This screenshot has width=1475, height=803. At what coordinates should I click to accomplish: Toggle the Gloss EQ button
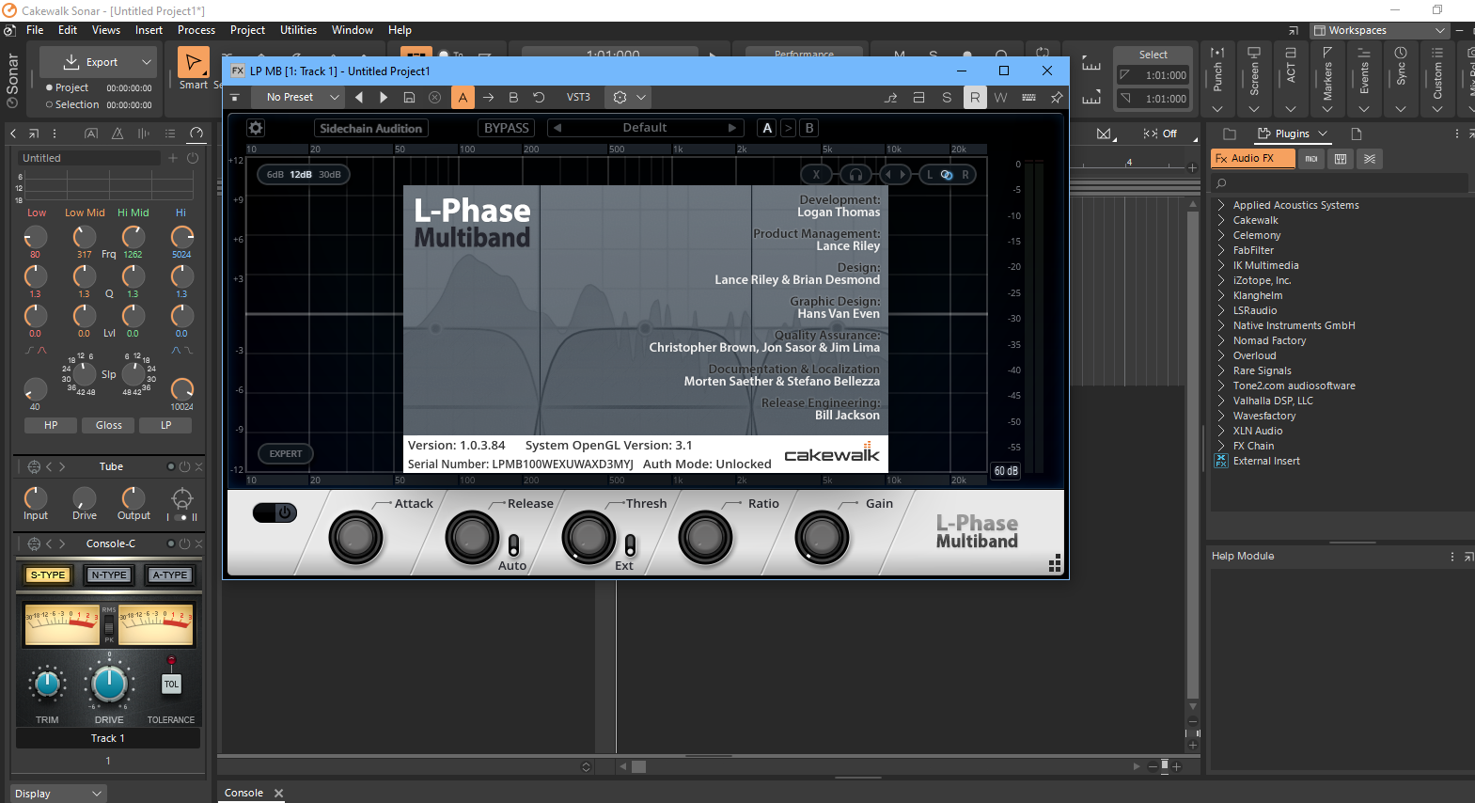109,425
